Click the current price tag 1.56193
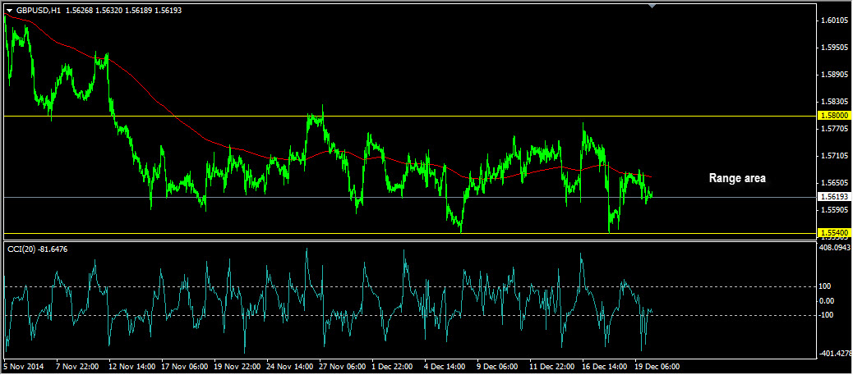 834,197
